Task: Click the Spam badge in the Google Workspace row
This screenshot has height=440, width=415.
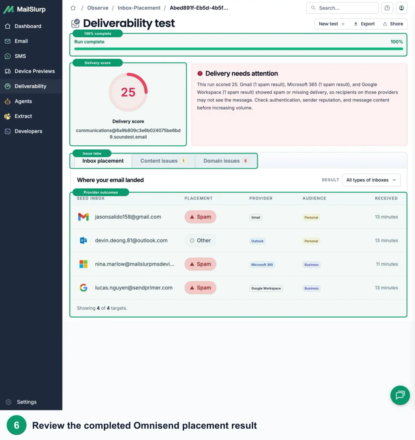Action: tap(200, 288)
